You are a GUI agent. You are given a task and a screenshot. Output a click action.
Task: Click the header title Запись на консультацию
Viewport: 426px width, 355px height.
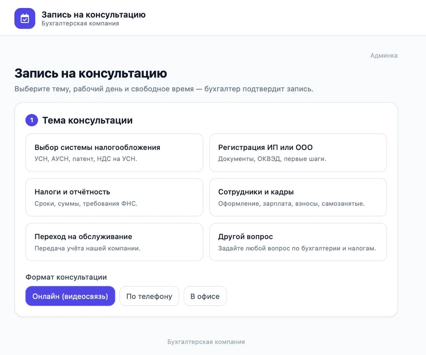click(x=94, y=15)
